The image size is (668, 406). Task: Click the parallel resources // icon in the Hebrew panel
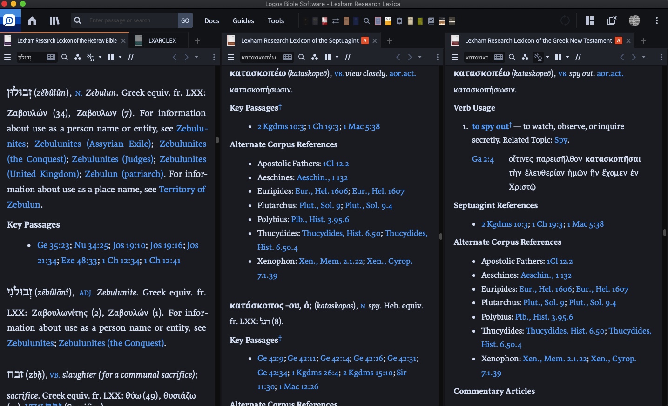(131, 57)
